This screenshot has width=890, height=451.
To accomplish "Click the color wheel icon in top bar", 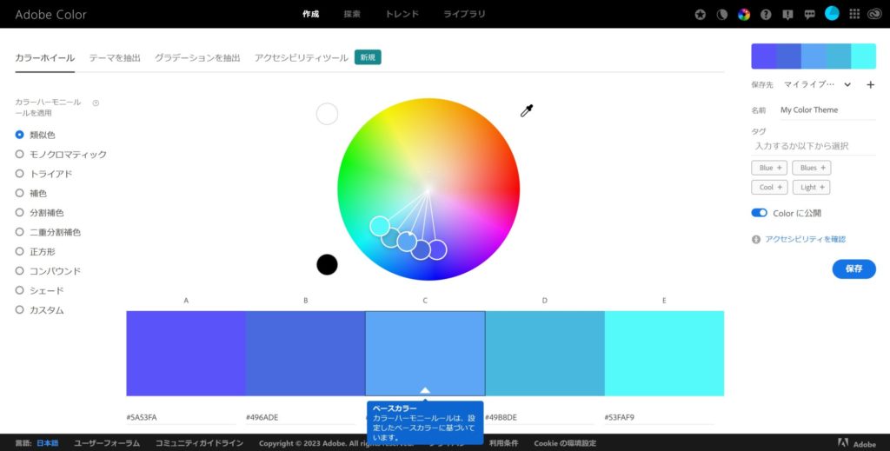I will point(743,15).
